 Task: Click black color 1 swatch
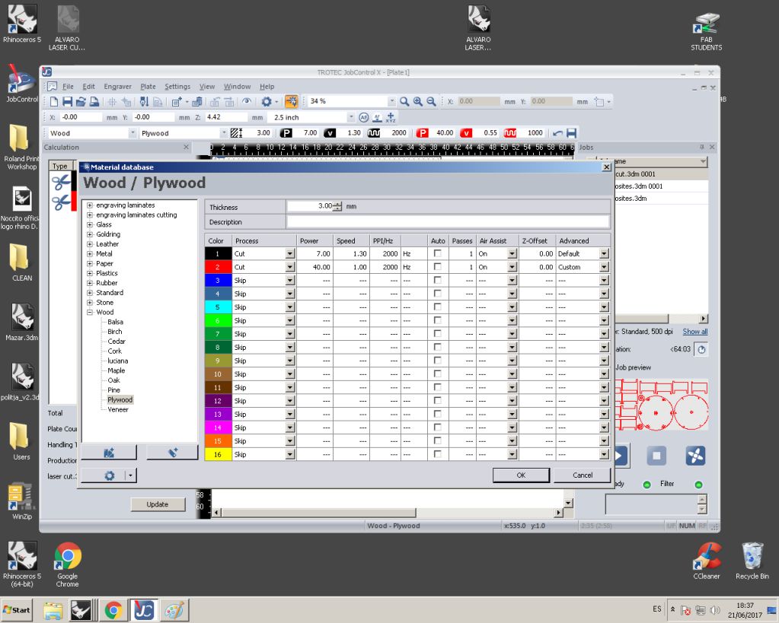218,253
